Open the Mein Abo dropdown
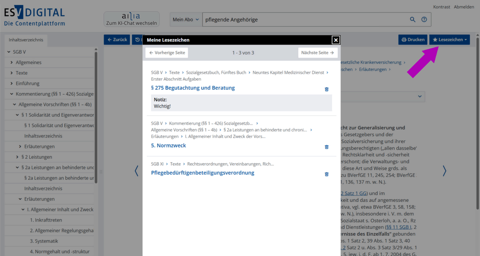480x256 pixels. pyautogui.click(x=185, y=20)
